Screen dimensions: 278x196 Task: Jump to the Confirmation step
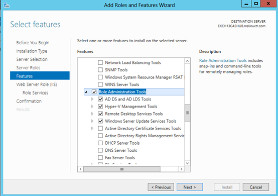(29, 101)
